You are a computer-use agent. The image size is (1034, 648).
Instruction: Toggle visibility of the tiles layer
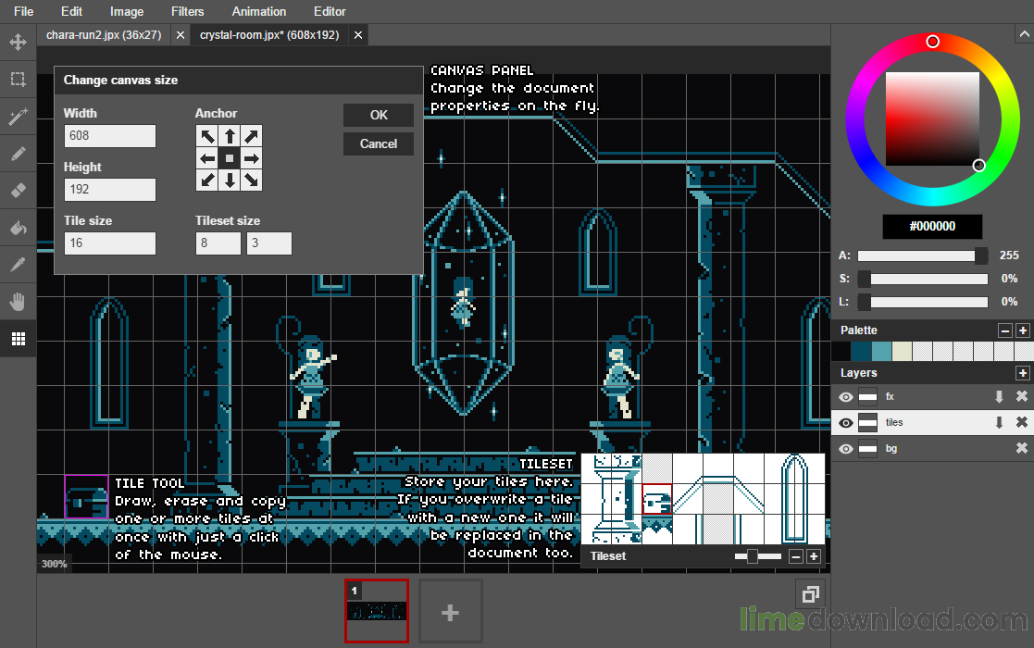[x=845, y=423]
